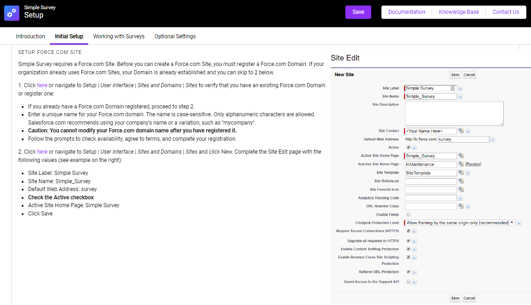531x305 pixels.
Task: Click the Site Label input field
Action: pos(431,88)
